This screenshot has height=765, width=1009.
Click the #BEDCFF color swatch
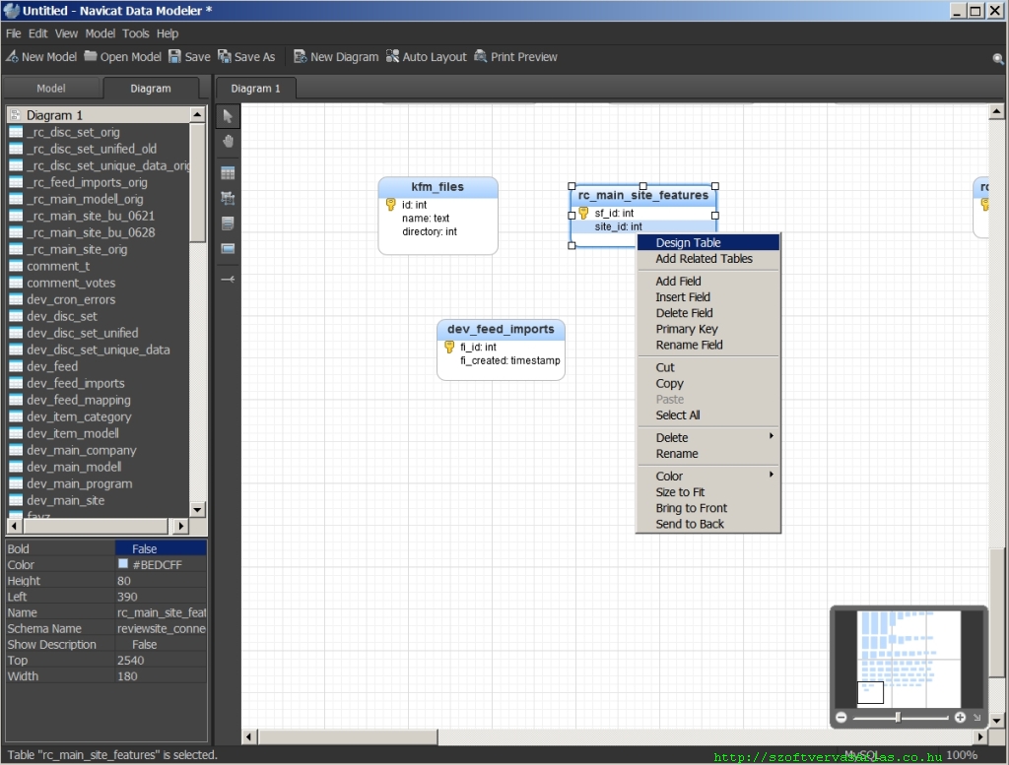coord(123,564)
